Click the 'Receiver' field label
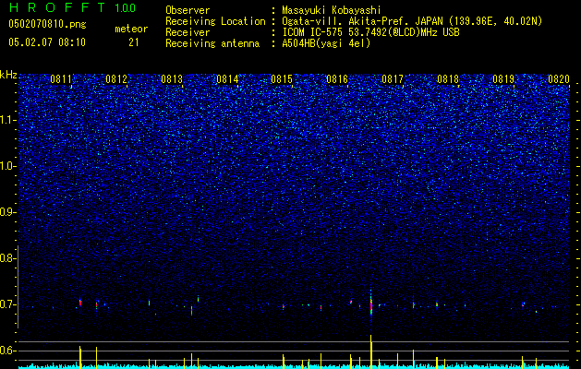581x369 pixels. coord(188,32)
